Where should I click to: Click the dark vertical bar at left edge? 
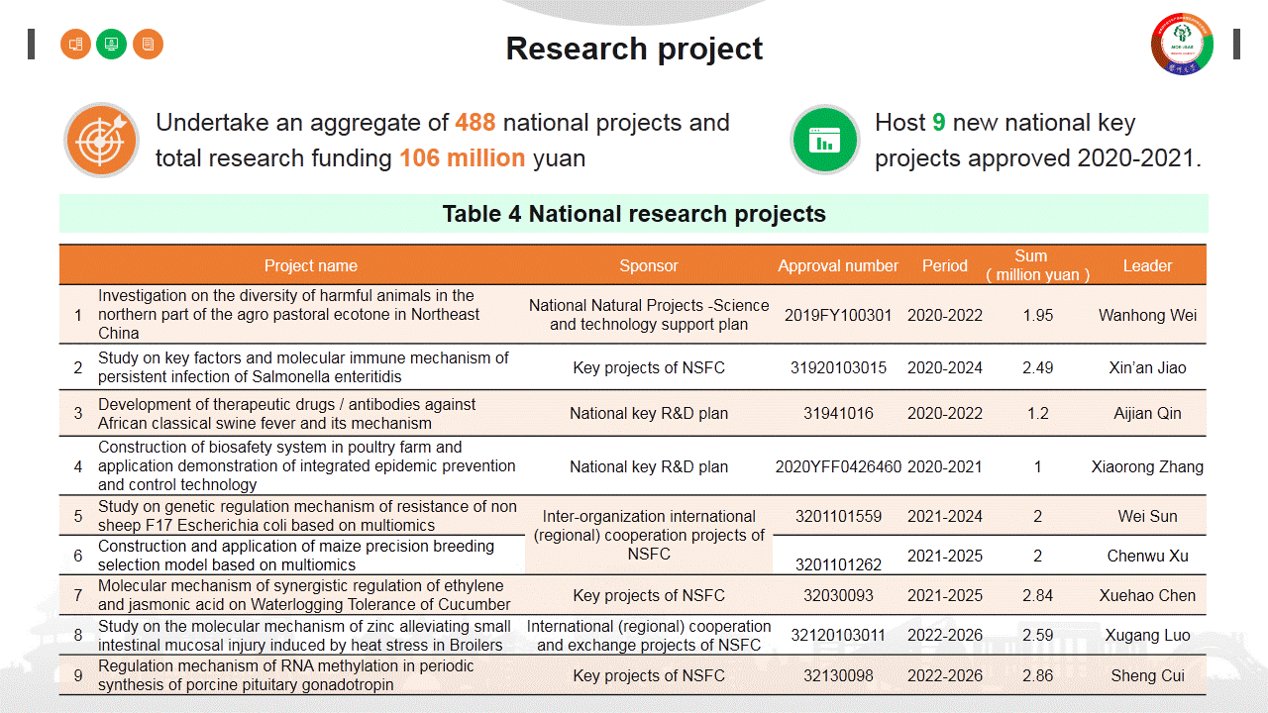pos(32,44)
